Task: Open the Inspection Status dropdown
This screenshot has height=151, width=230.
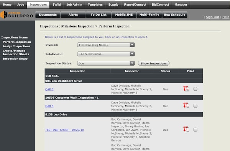Action: point(106,63)
